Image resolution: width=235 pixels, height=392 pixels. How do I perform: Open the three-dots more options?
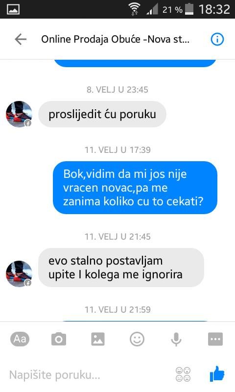click(x=215, y=339)
